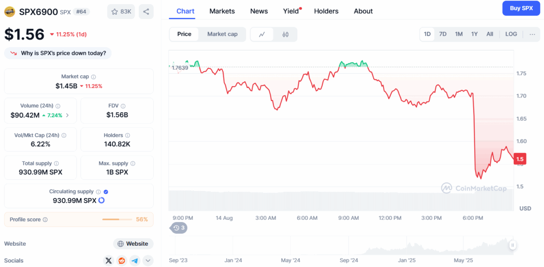544x267 pixels.
Task: Ask why SPX's price is down today
Action: [58, 53]
